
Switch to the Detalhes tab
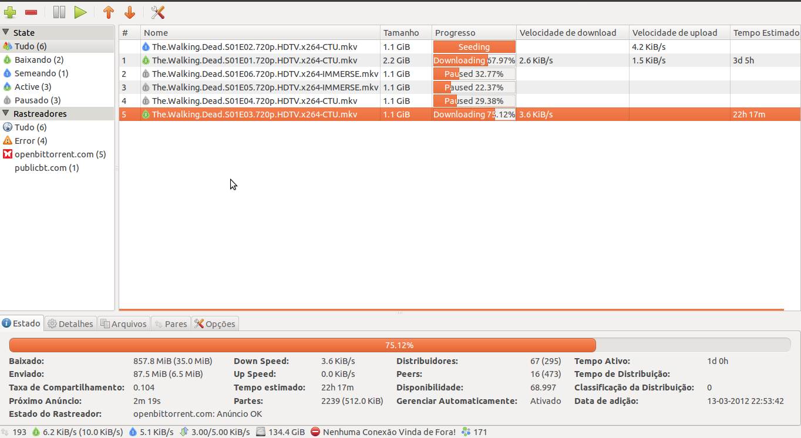click(x=70, y=323)
